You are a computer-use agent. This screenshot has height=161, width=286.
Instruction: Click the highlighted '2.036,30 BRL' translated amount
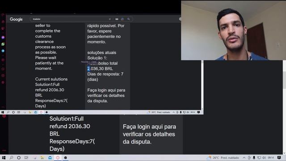[x=100, y=68]
